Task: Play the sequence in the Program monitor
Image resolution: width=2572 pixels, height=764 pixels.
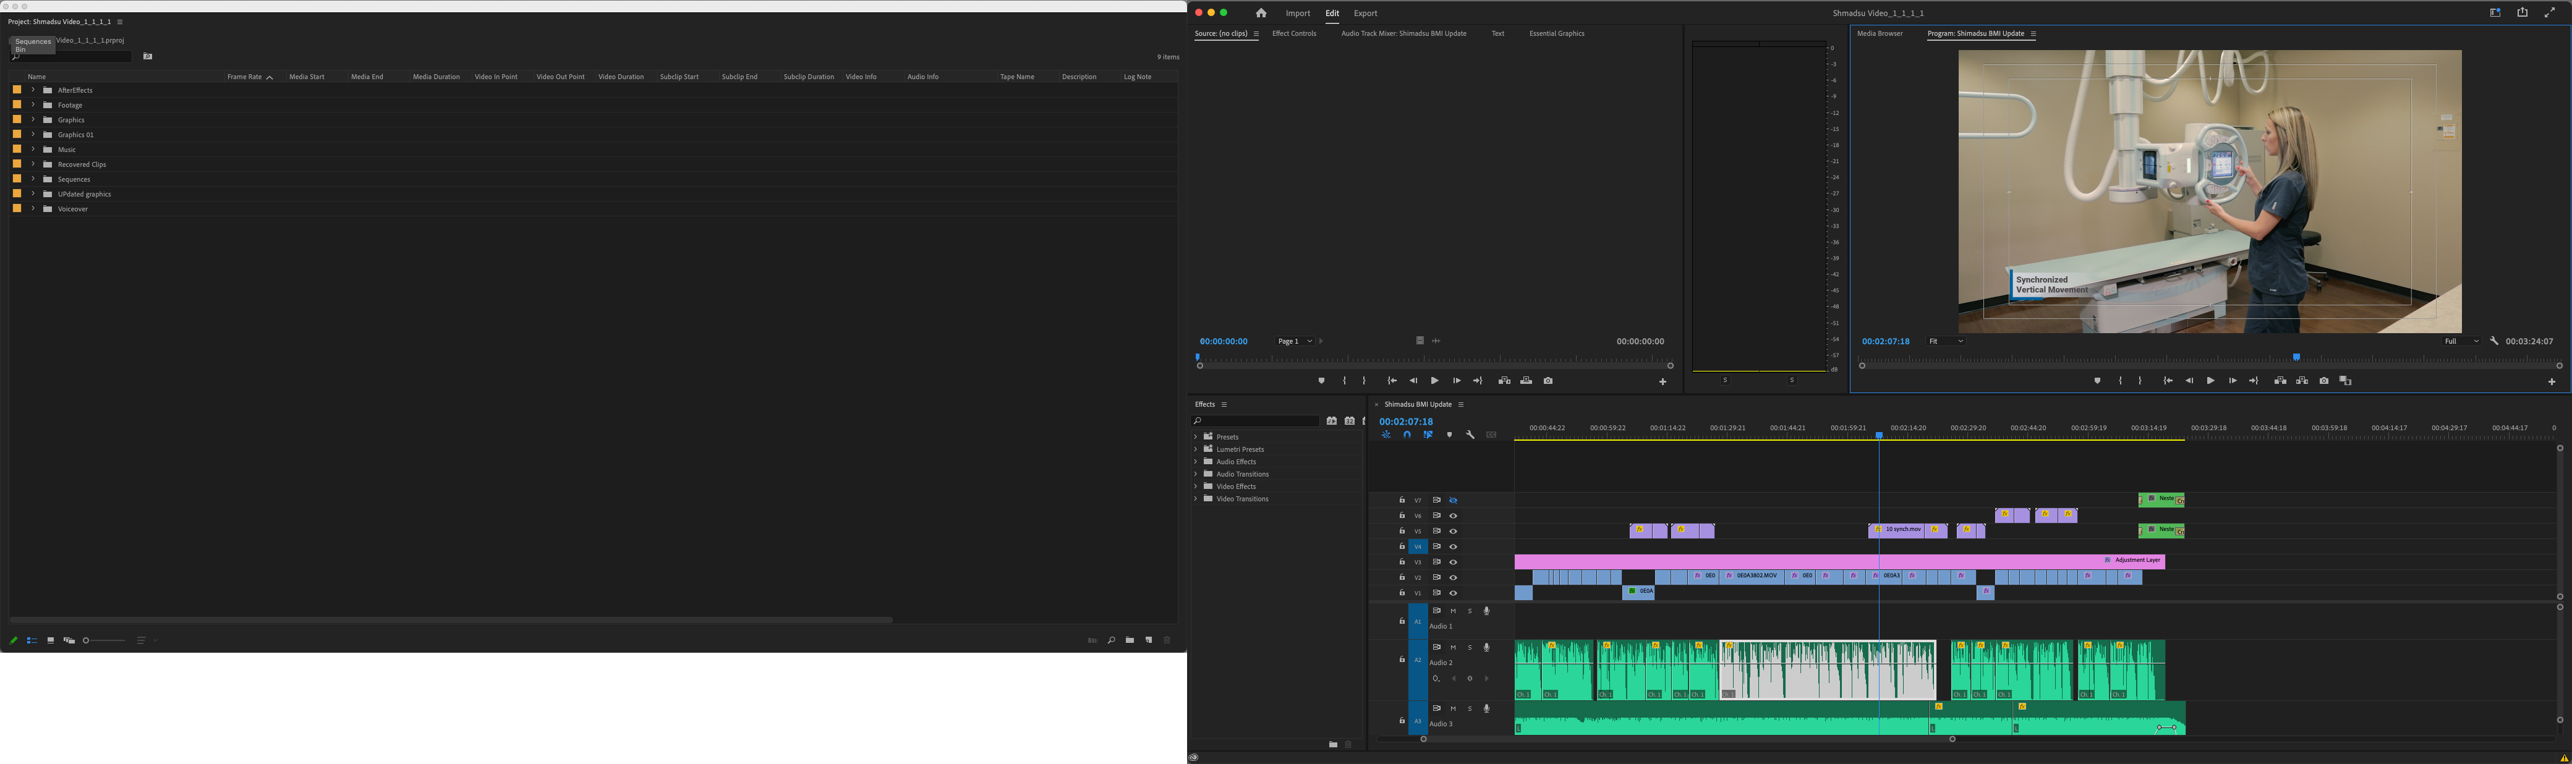Action: click(2210, 381)
